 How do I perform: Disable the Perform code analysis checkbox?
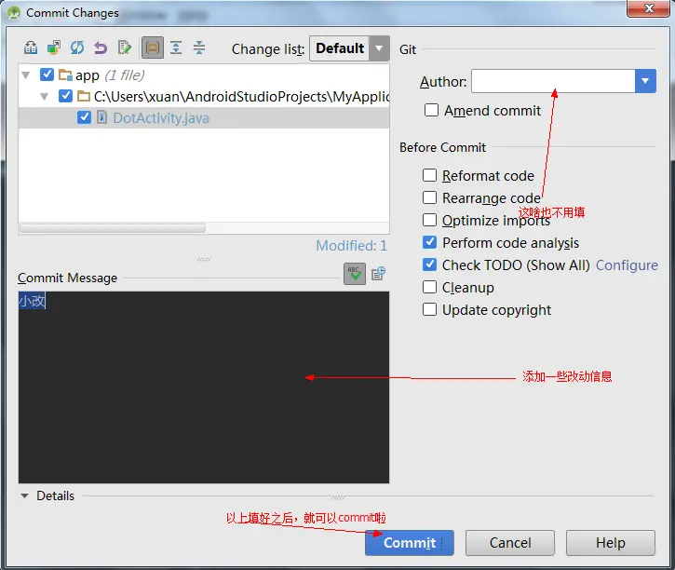coord(429,242)
